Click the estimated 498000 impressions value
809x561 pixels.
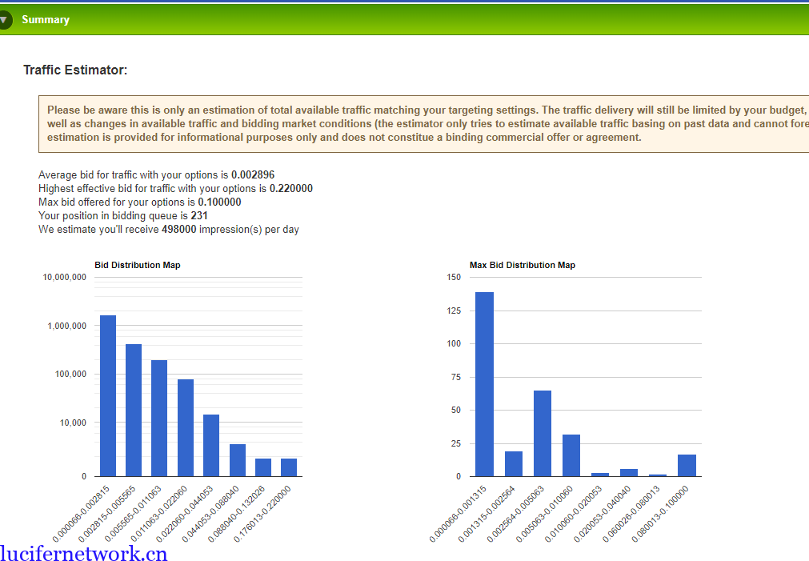pos(178,230)
